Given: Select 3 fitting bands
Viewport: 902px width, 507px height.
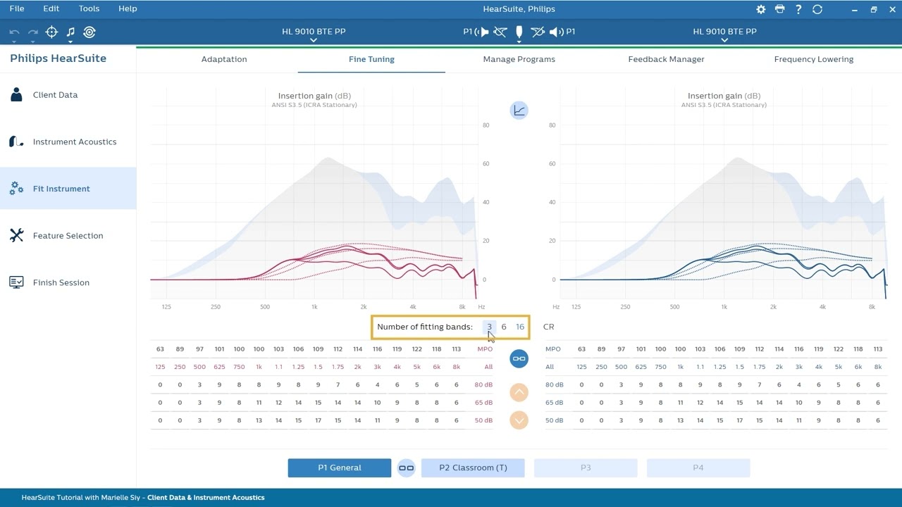Looking at the screenshot, I should tap(489, 327).
